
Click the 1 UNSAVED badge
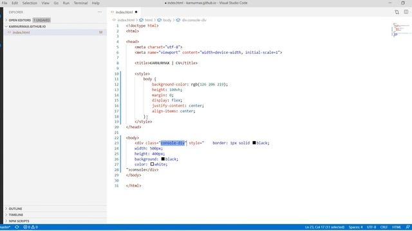click(41, 20)
